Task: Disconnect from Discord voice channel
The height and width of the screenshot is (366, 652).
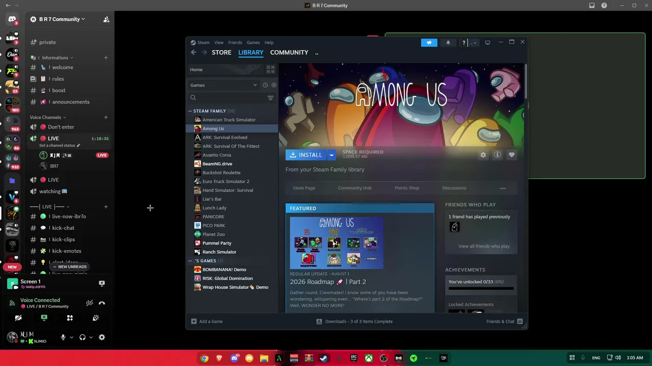Action: click(x=102, y=303)
